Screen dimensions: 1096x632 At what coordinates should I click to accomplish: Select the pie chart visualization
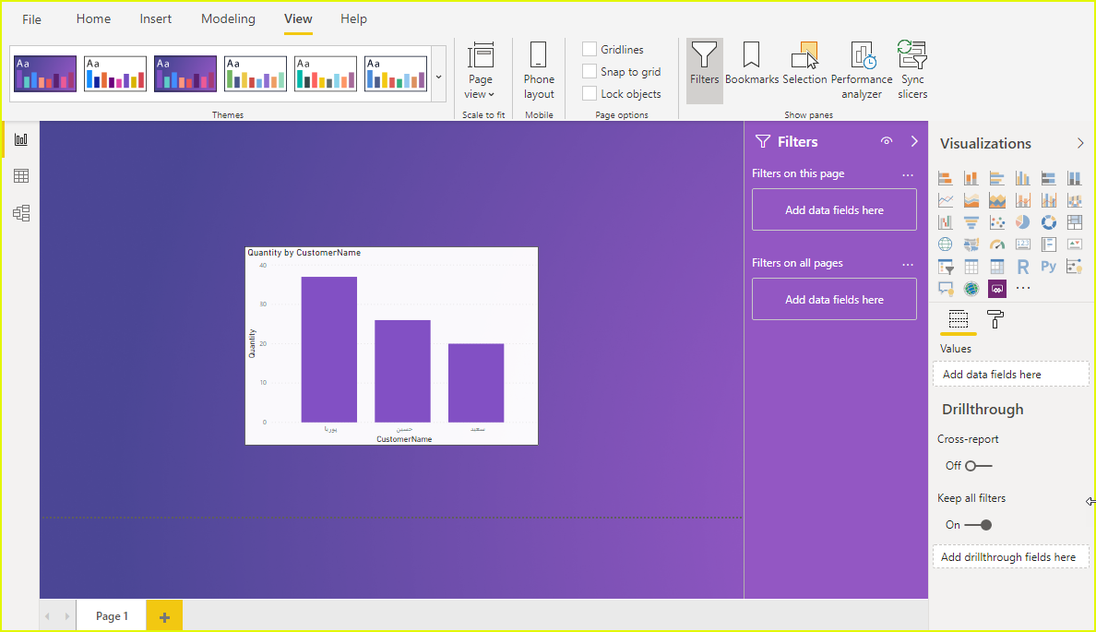tap(1022, 222)
